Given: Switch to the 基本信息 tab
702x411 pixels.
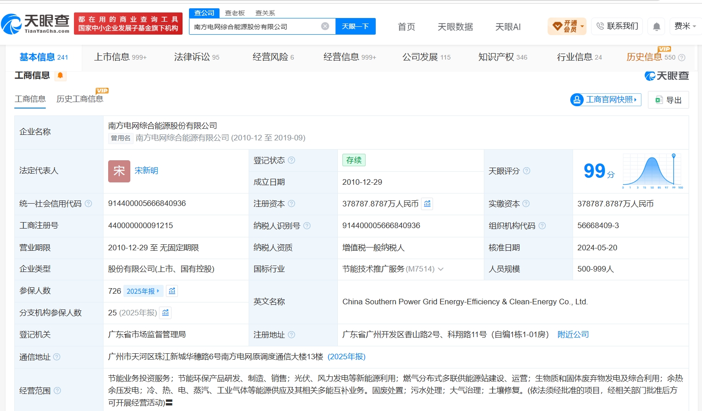Looking at the screenshot, I should click(43, 57).
